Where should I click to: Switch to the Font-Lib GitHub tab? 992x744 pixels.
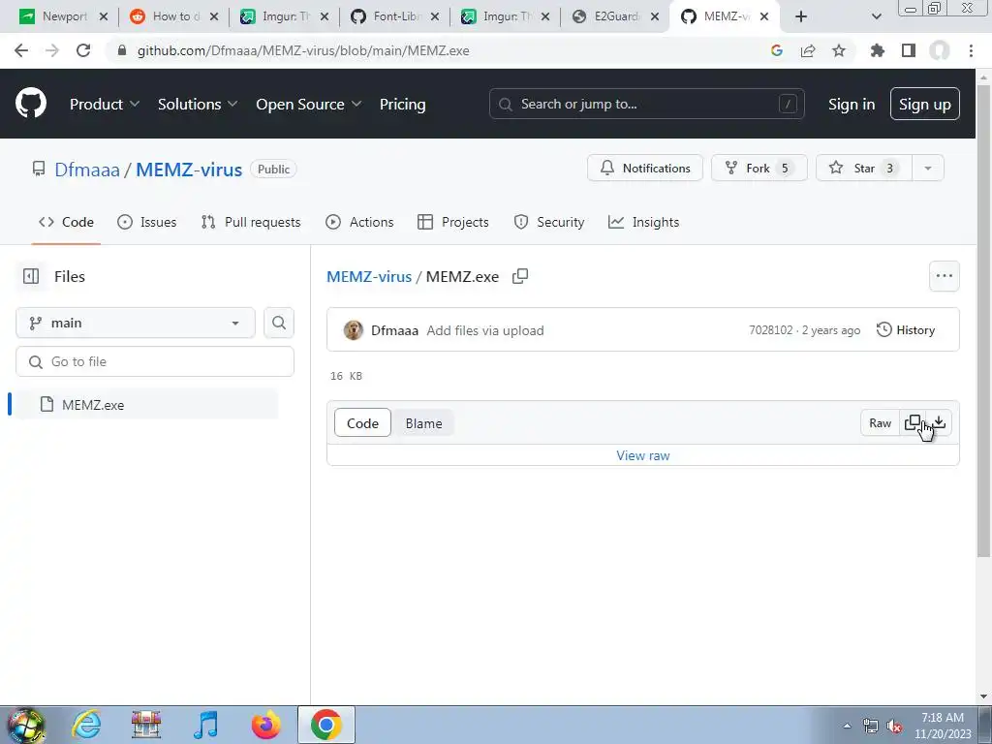tap(395, 16)
